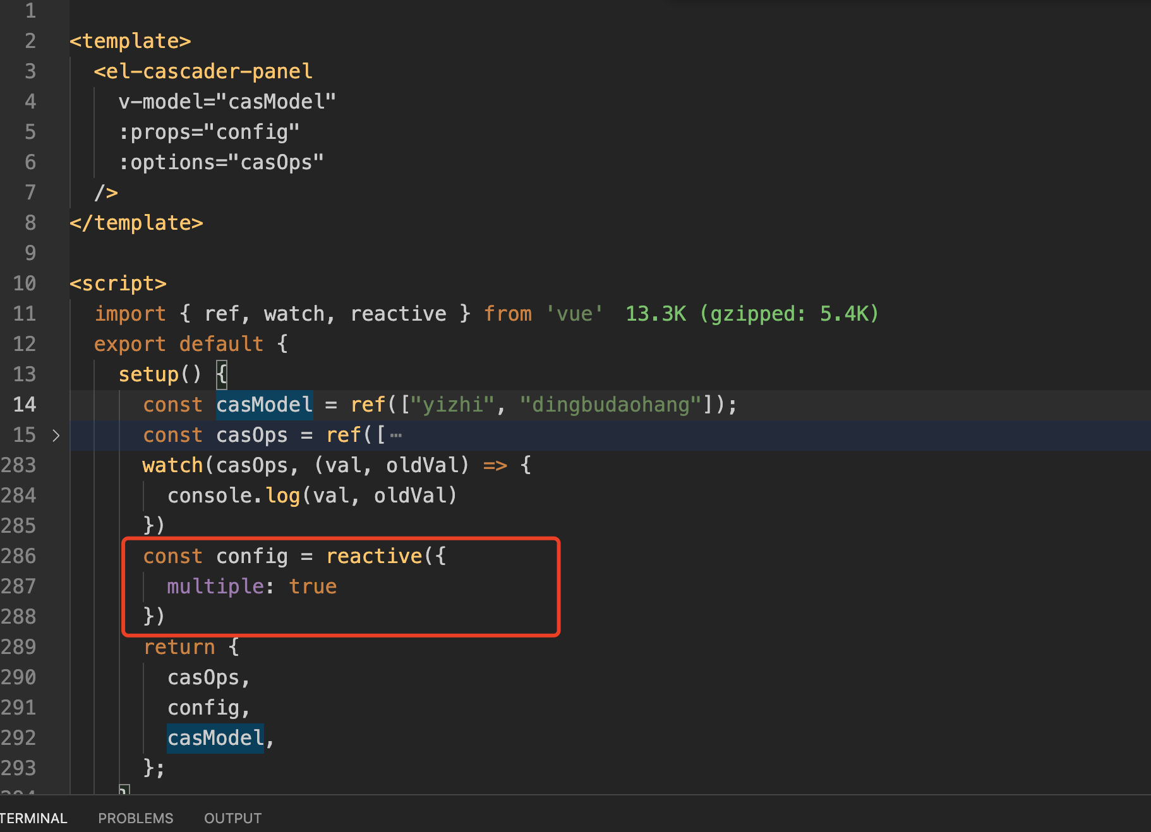The width and height of the screenshot is (1151, 832).
Task: Click the :props="config" attribute
Action: [209, 132]
